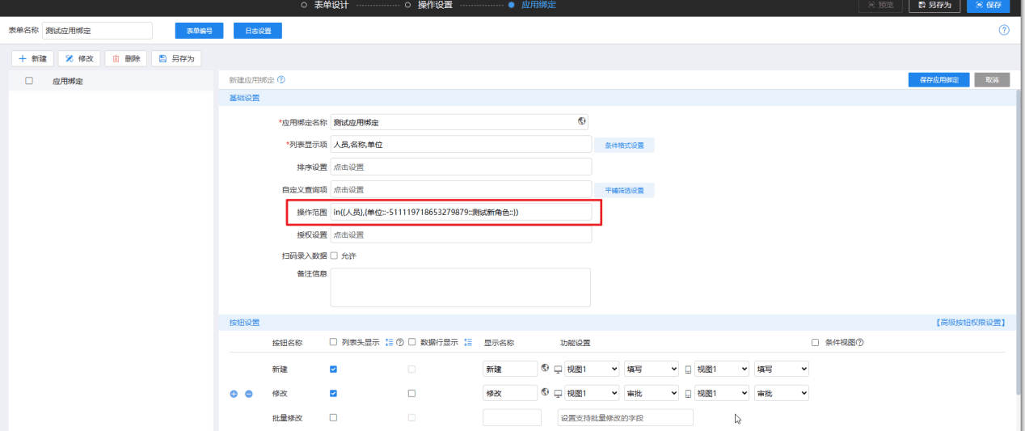Click the help icon beside 新建应用绑定
This screenshot has height=431, width=1025.
(x=281, y=80)
